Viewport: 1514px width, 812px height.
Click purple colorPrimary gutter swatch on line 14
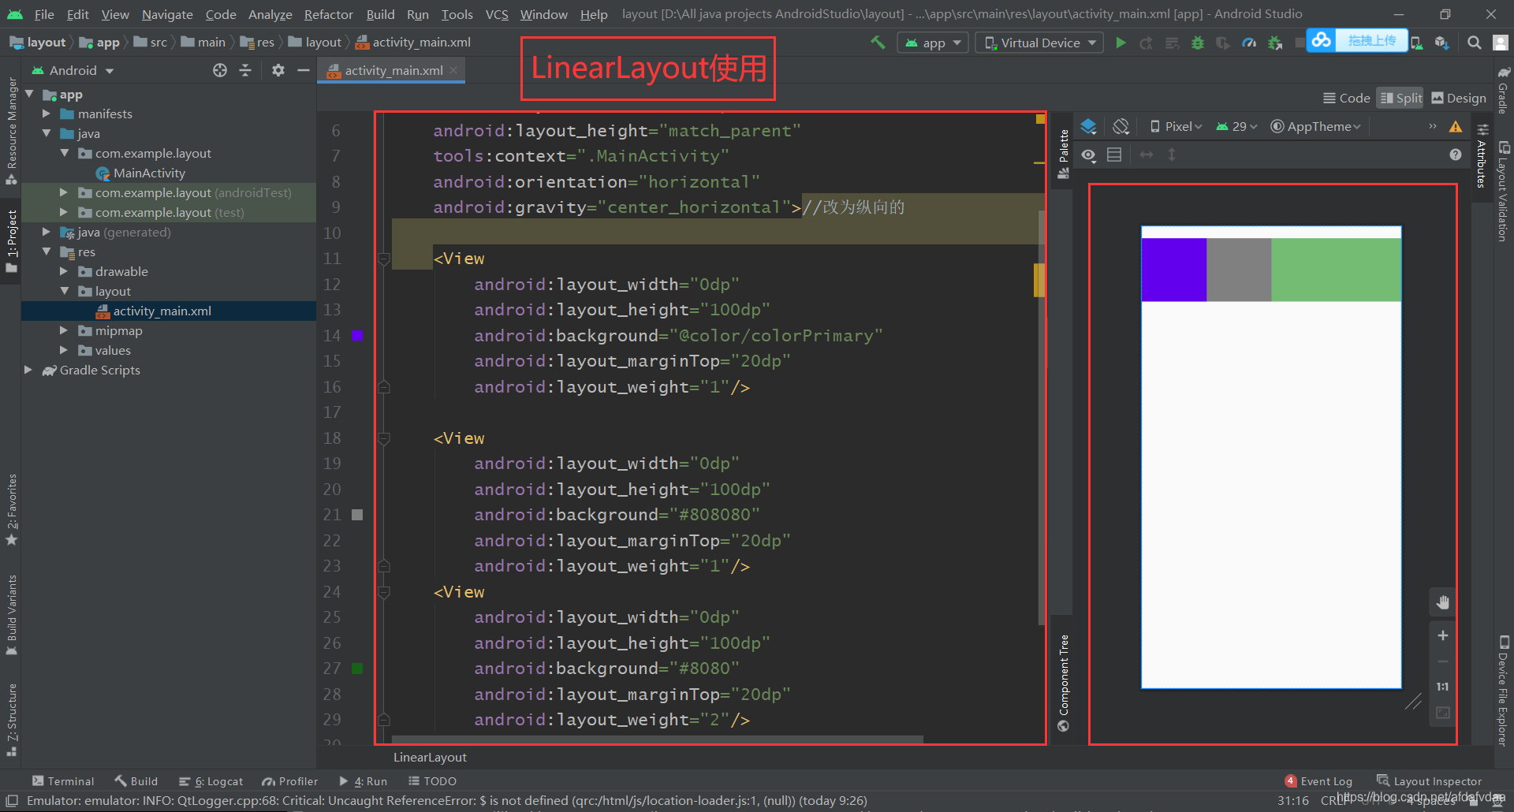357,336
